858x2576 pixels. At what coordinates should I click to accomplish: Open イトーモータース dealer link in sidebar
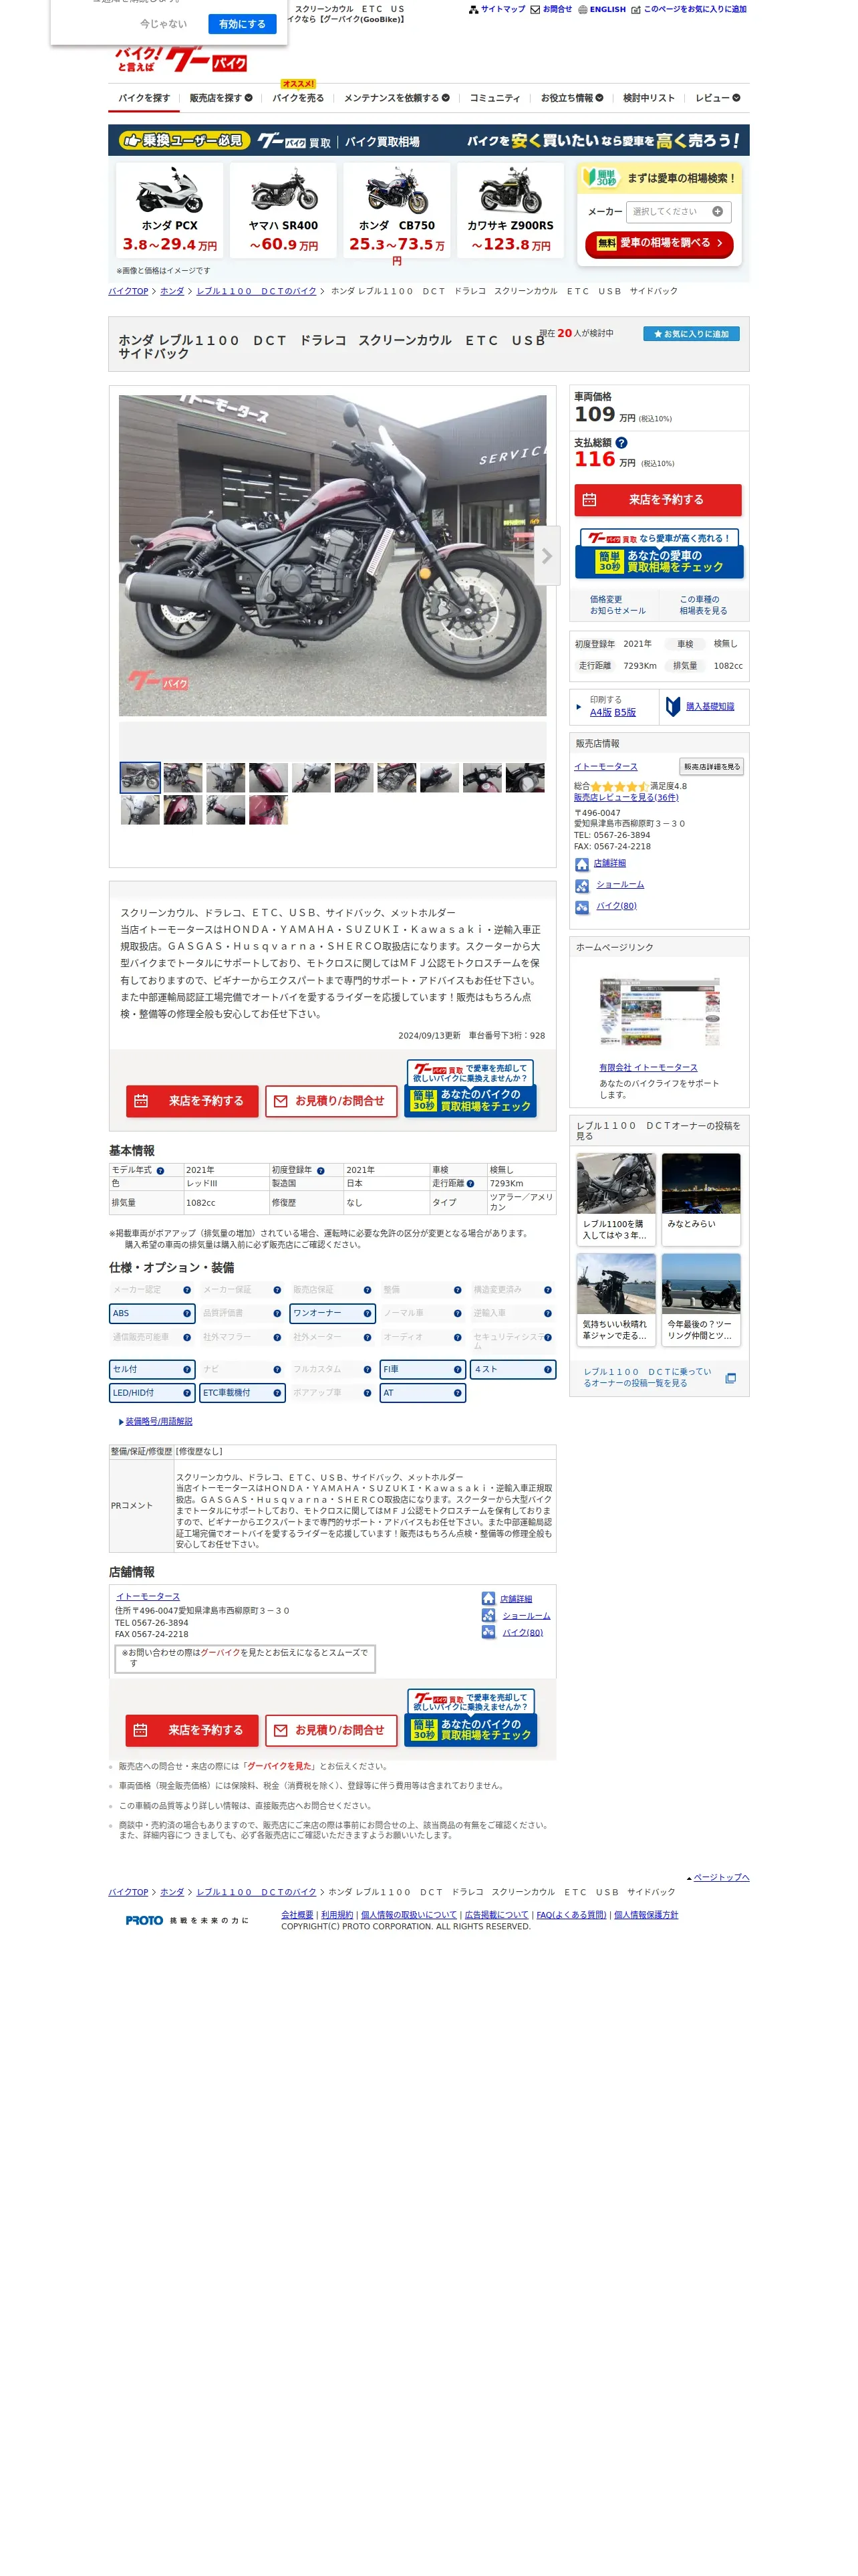coord(605,766)
